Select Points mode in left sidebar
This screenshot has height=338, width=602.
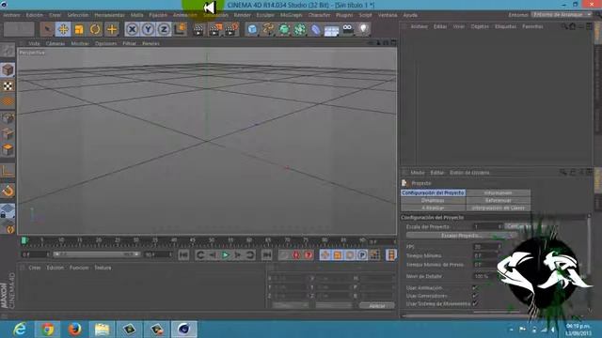click(8, 118)
